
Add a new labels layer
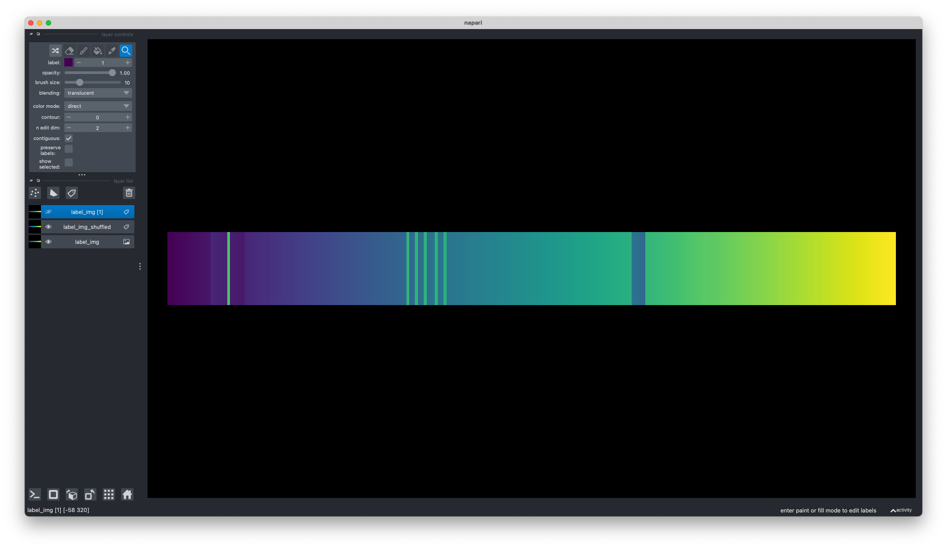72,193
